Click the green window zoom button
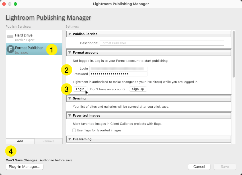 click(x=15, y=4)
